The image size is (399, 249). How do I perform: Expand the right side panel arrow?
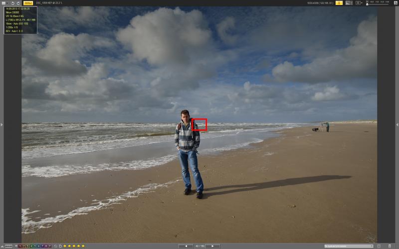coord(397,124)
